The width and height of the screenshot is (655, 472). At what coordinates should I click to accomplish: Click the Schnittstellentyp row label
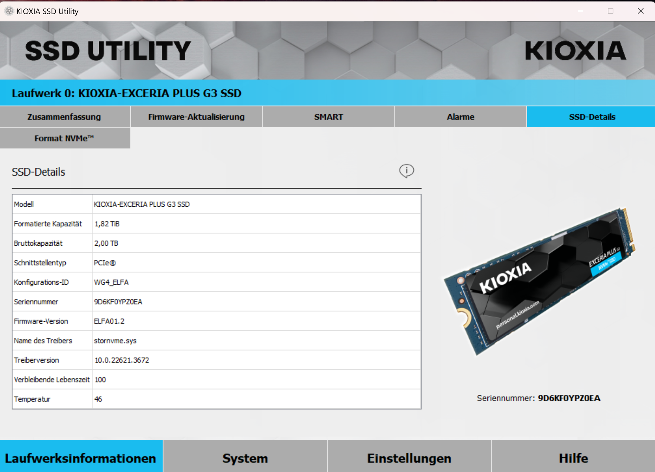40,263
